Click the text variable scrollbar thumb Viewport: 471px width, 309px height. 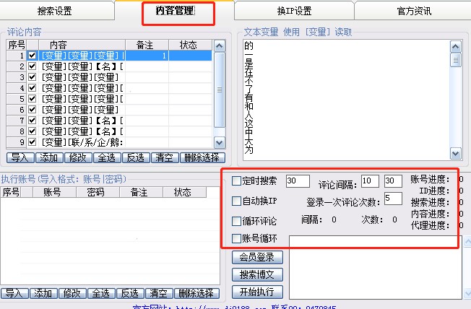click(x=456, y=60)
